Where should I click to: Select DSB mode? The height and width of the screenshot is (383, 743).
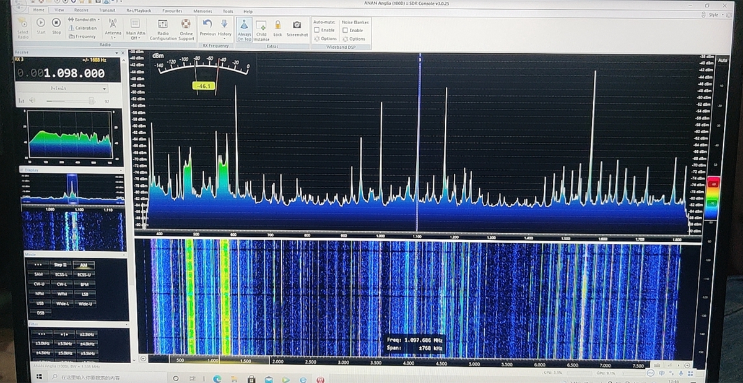[x=40, y=312]
